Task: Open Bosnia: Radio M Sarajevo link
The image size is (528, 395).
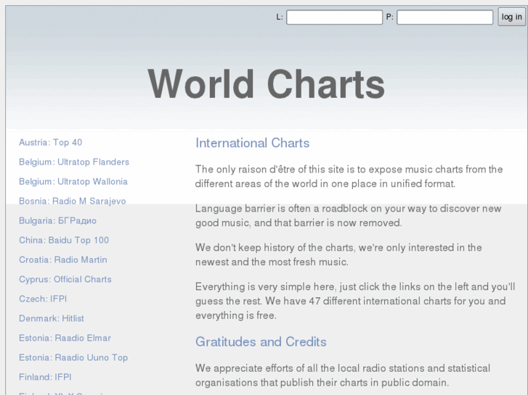Action: point(73,201)
